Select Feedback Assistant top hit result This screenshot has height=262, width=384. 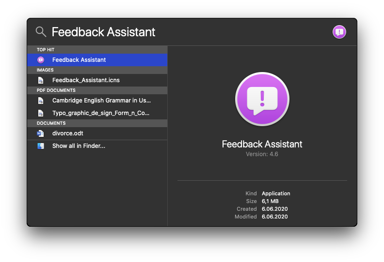(97, 60)
